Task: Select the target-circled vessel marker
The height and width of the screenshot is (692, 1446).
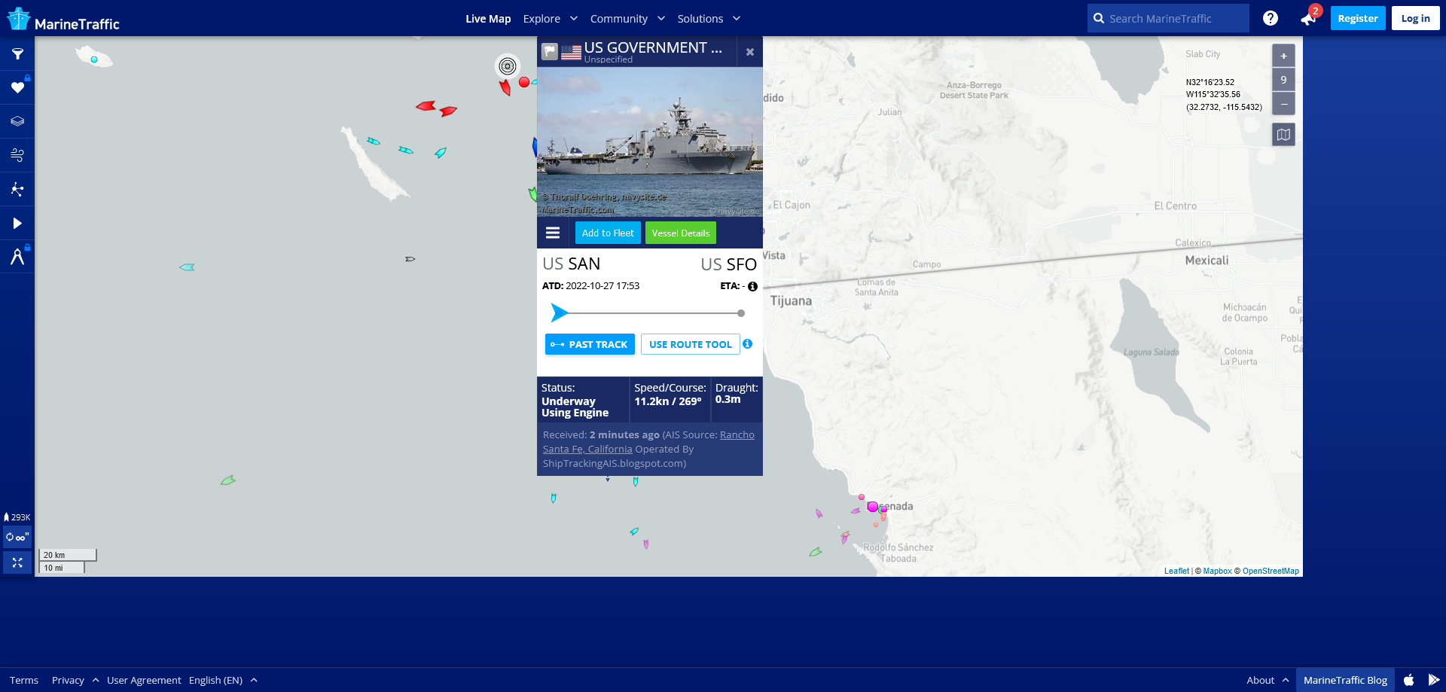Action: point(508,66)
